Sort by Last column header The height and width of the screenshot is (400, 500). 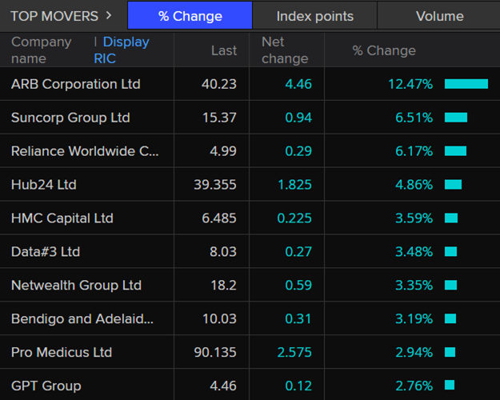(224, 50)
